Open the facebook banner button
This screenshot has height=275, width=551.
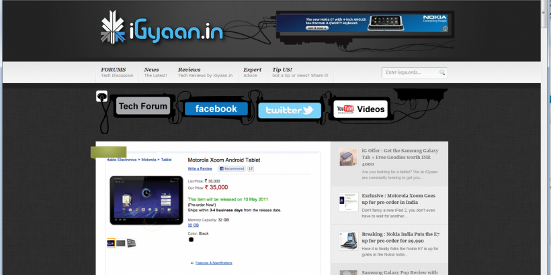216,109
